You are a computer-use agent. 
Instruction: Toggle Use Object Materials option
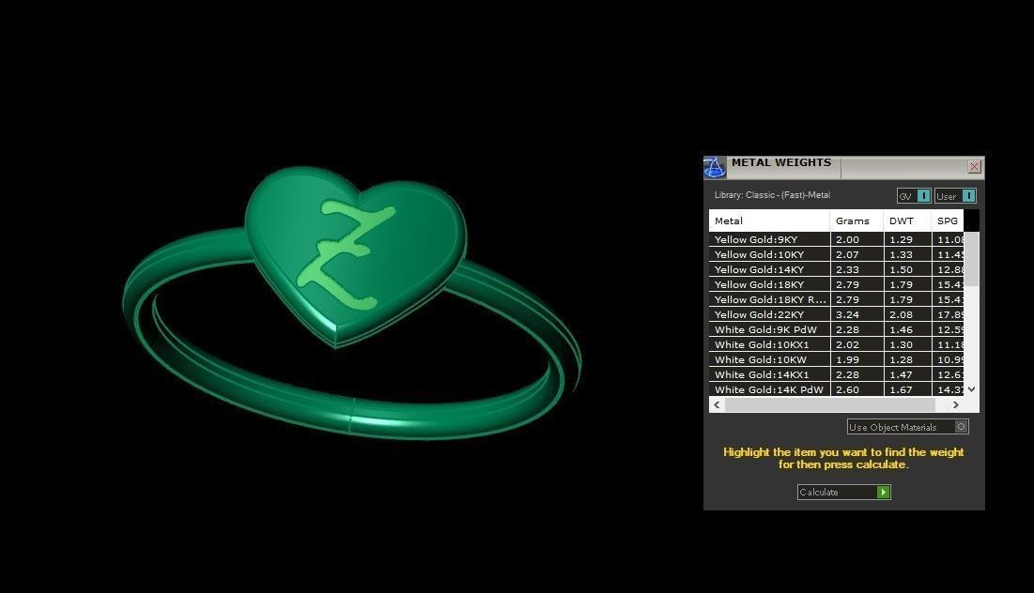point(907,427)
